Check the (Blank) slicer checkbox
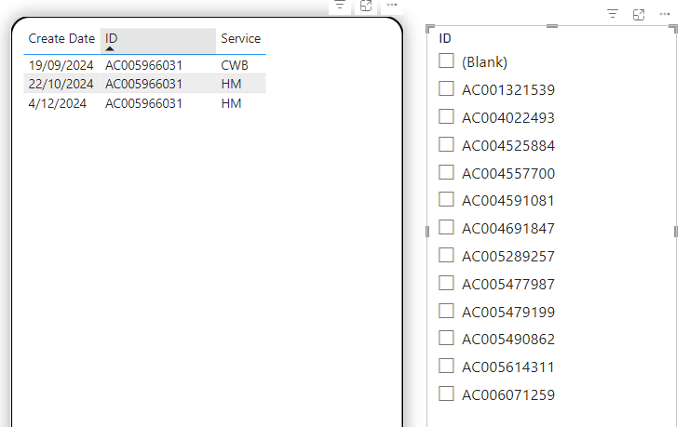The height and width of the screenshot is (427, 689). [446, 61]
